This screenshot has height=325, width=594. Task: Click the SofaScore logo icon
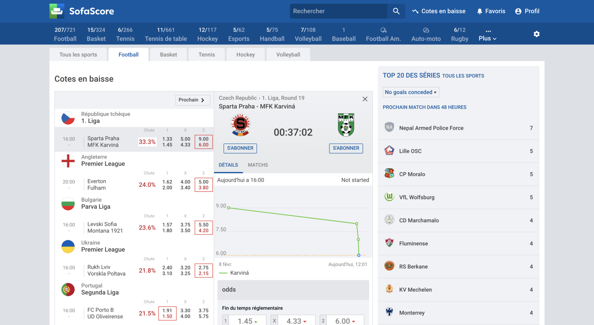click(x=57, y=11)
